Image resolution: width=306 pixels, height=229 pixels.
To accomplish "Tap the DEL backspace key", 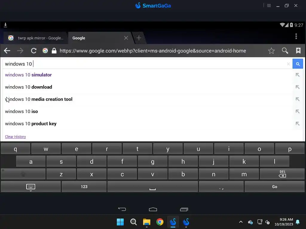I will 282,174.
